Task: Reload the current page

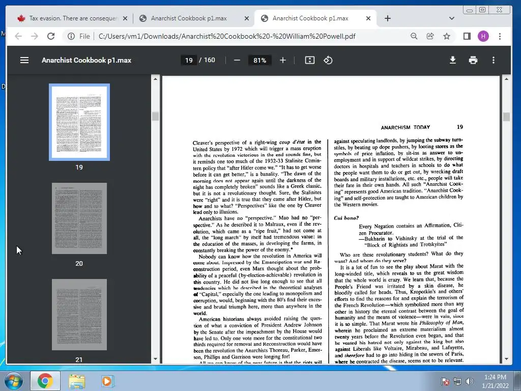Action: coord(51,36)
